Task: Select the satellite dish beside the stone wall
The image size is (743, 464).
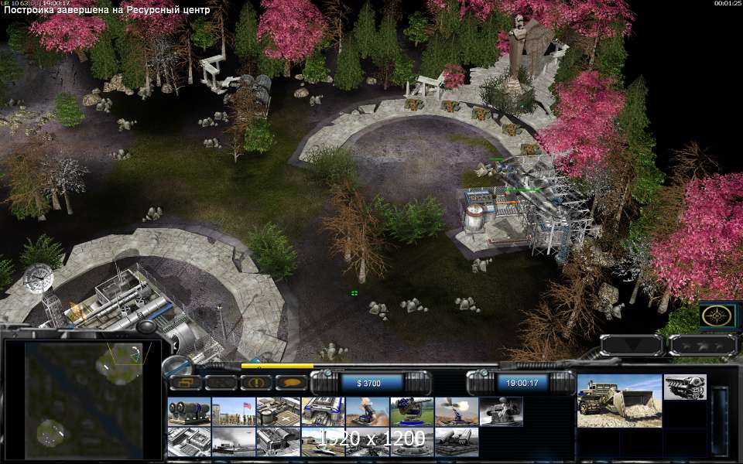Action: coord(38,278)
